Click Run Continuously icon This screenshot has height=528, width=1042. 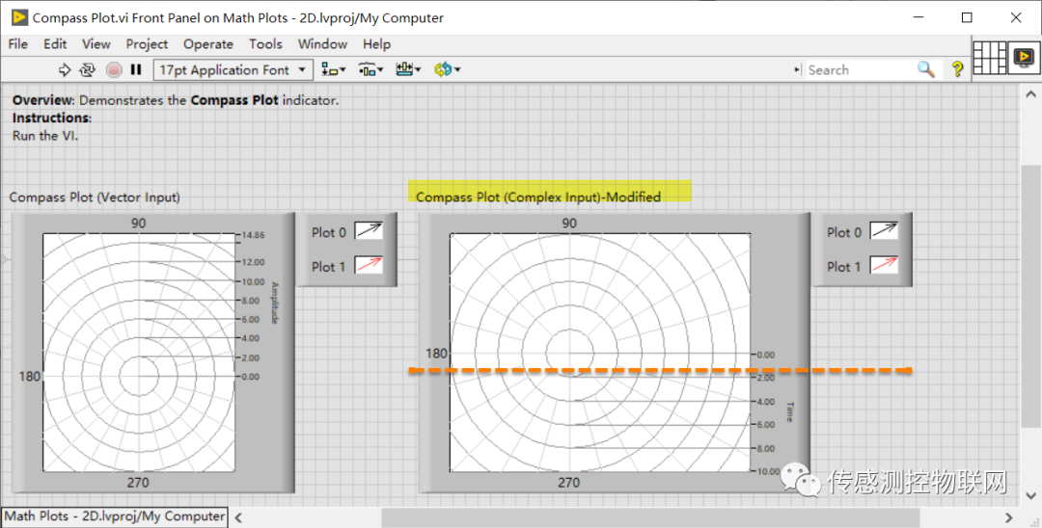pyautogui.click(x=88, y=69)
